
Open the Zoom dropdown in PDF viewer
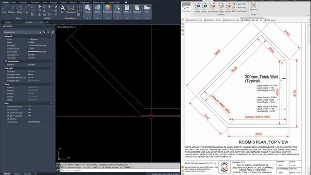pos(188,11)
